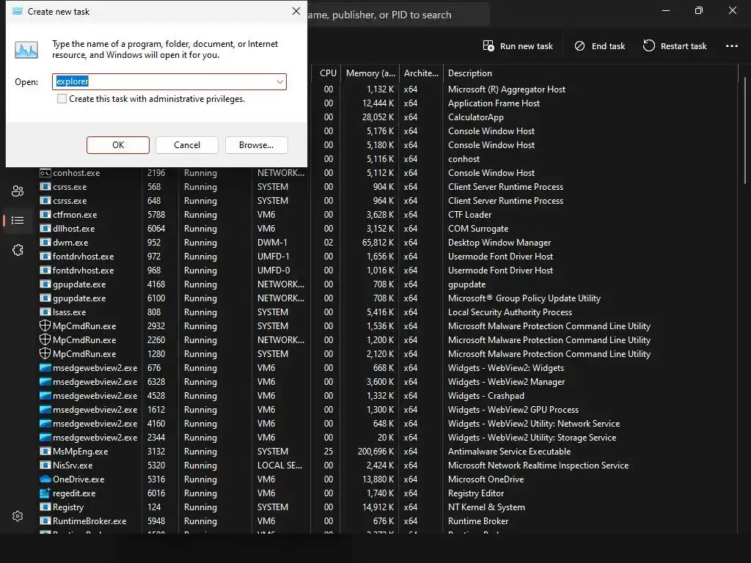The width and height of the screenshot is (751, 563).
Task: Select the csrss.exe row with PID 568
Action: coord(388,187)
